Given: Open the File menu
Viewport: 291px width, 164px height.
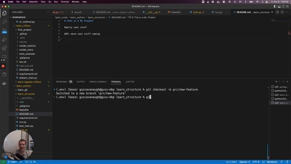Looking at the screenshot, I should (18, 2).
